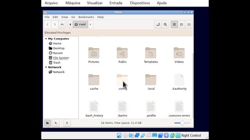Viewport: 250px width, 140px height.
Task: Click the file pane vertical scrollbar
Action: coord(193,86)
